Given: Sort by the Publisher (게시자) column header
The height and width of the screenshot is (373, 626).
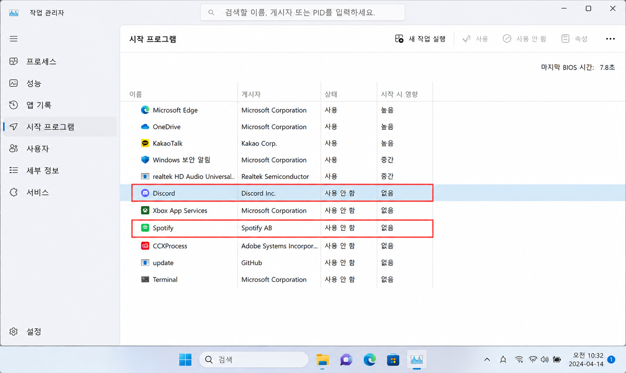Looking at the screenshot, I should pyautogui.click(x=251, y=94).
